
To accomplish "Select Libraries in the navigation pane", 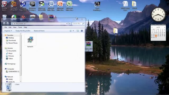I will [10, 48].
